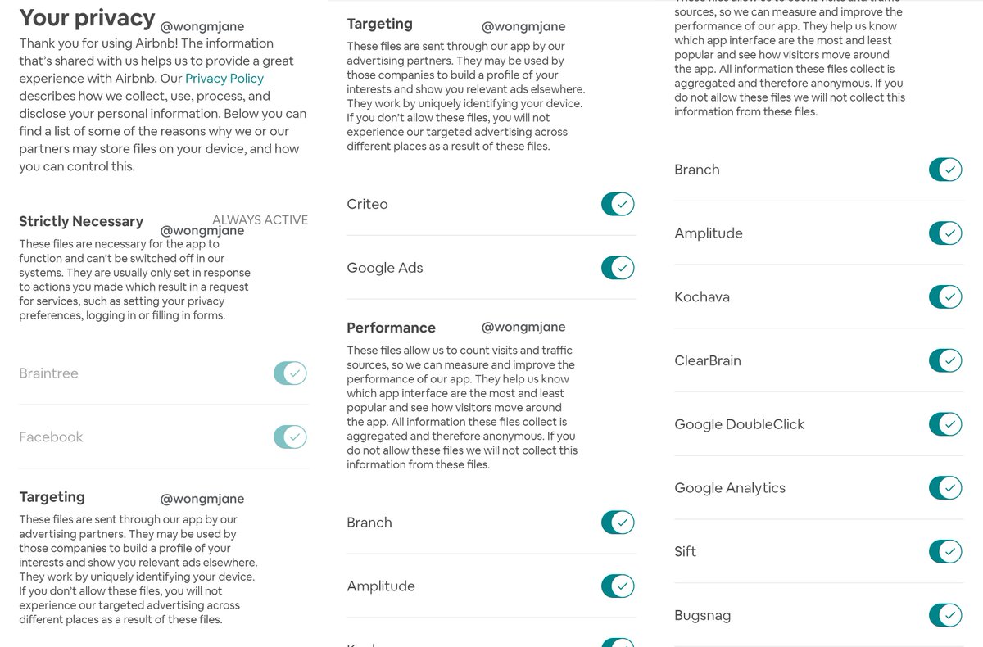Turn off Google DoubleClick toggle
Image resolution: width=983 pixels, height=647 pixels.
coord(945,424)
